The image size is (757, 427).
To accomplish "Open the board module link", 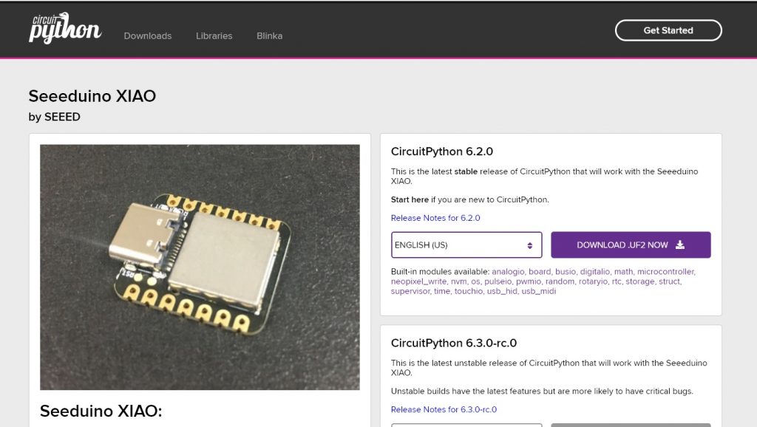I will 540,272.
